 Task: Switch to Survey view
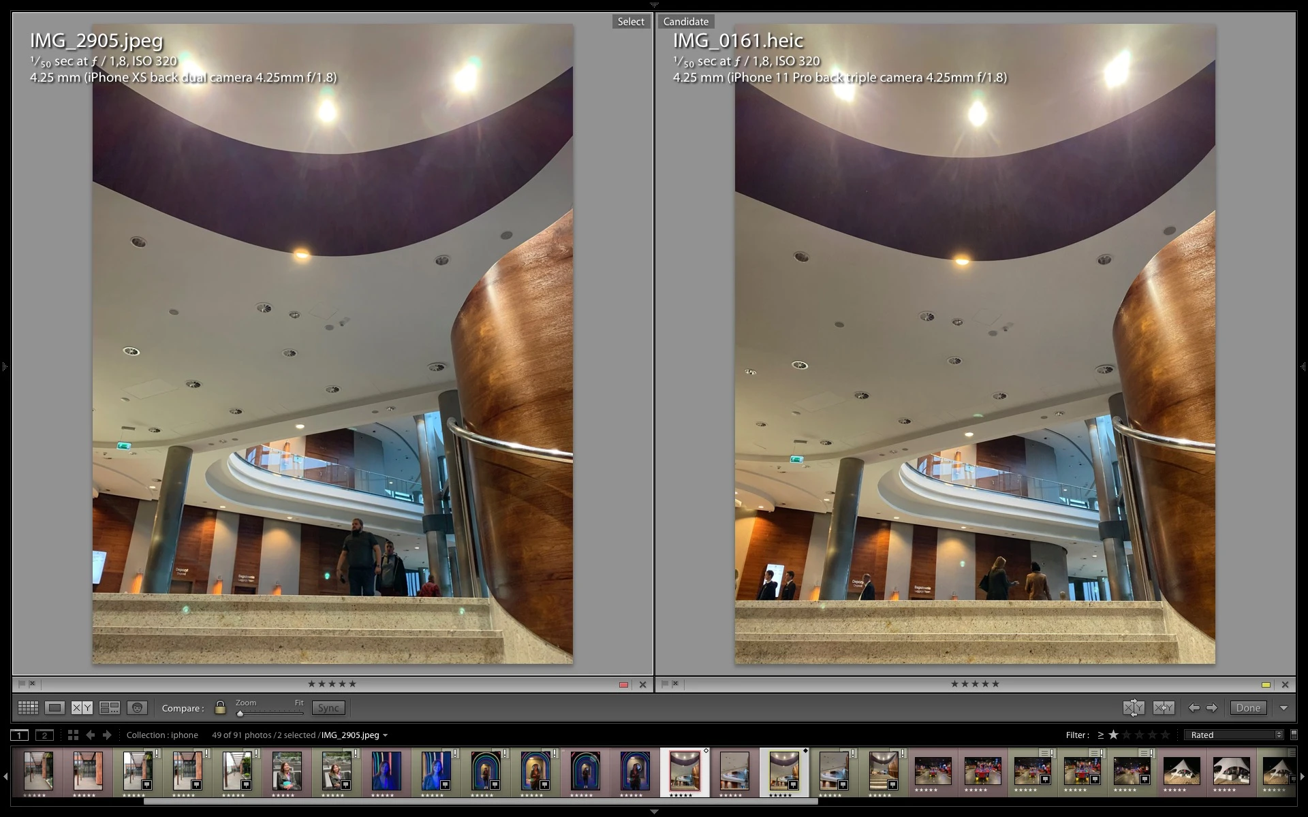[110, 708]
